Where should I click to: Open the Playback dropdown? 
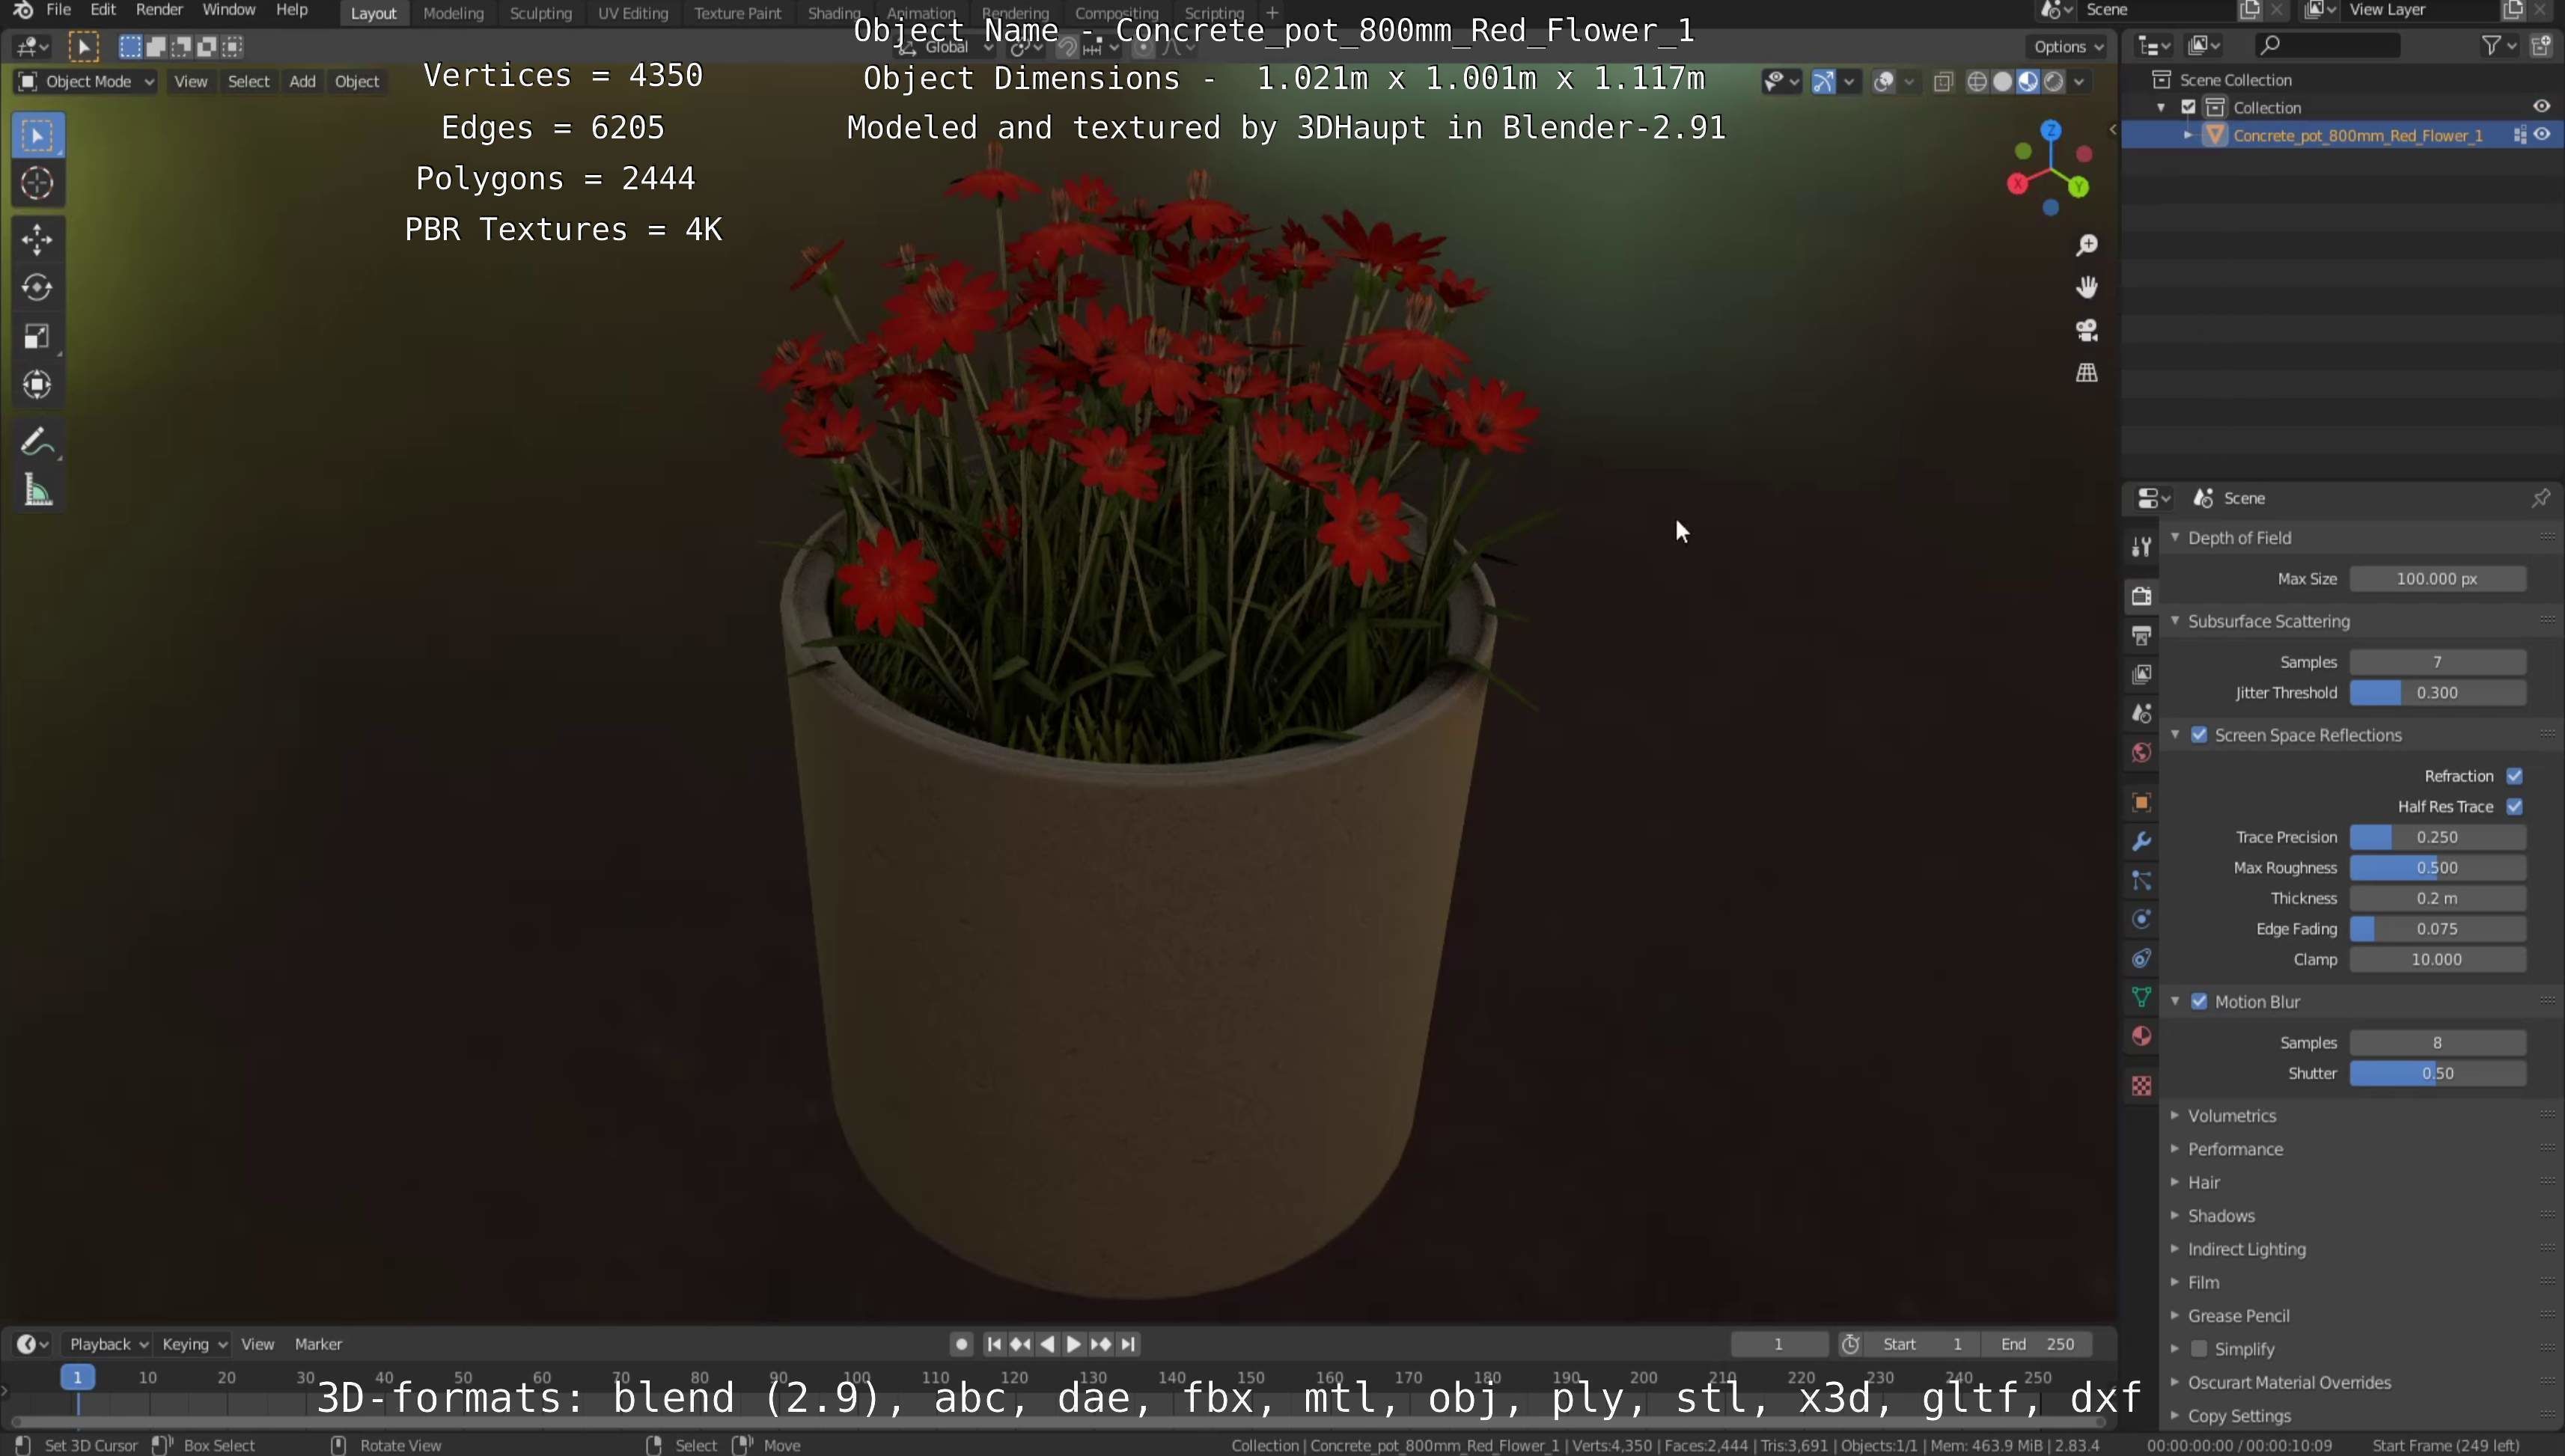[107, 1344]
